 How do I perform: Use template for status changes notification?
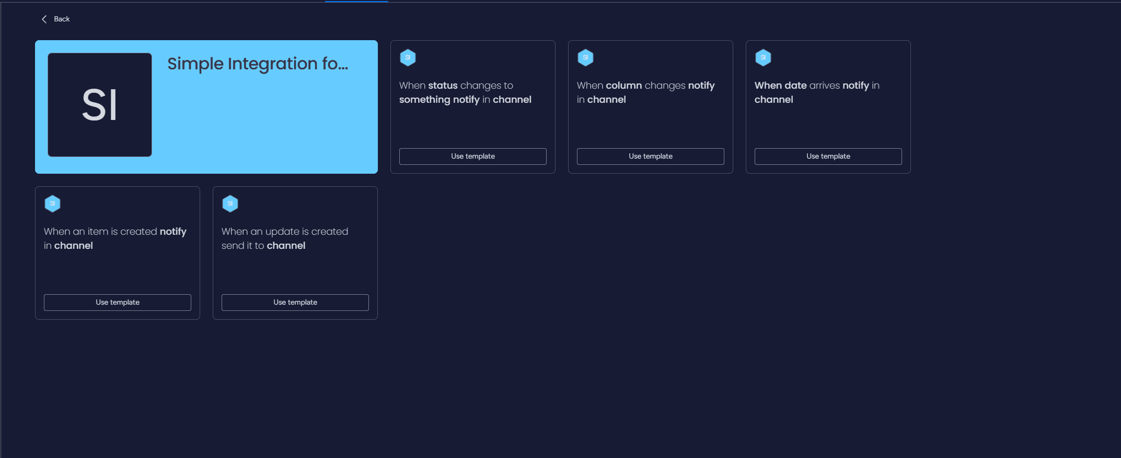472,156
